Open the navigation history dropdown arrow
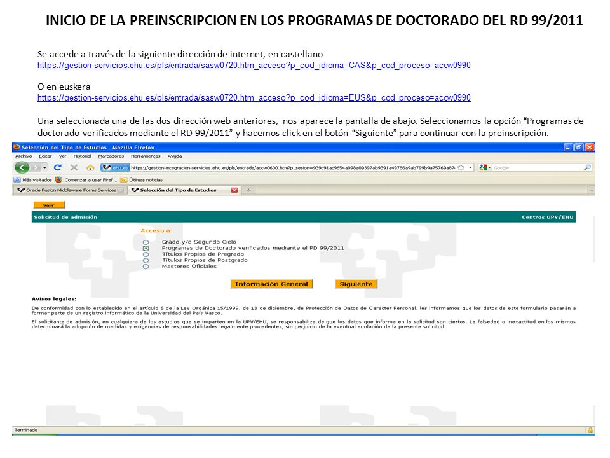 [x=44, y=167]
